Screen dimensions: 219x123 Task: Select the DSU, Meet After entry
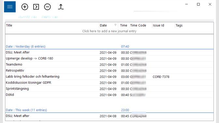(109, 52)
